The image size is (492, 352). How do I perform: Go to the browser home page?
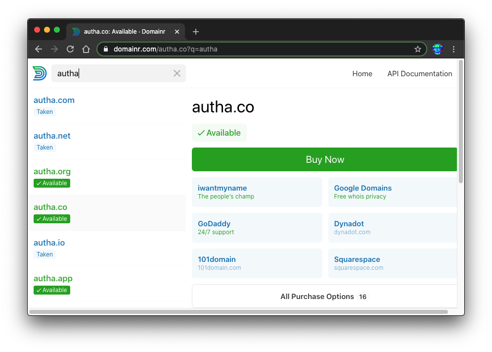pyautogui.click(x=86, y=49)
